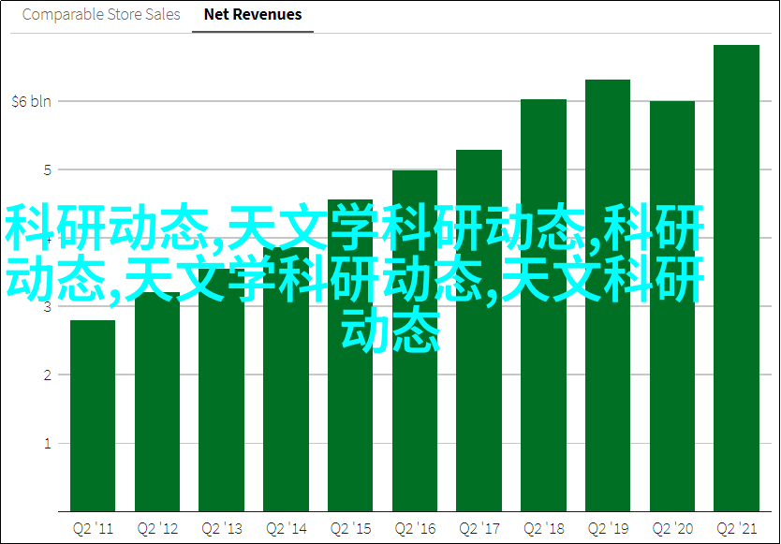Pick the Q2 '14 green bar
781x544 pixels.
pos(286,412)
